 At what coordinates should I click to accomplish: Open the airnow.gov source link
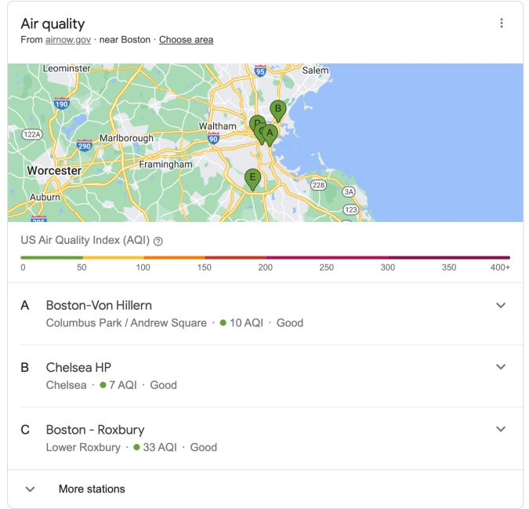point(68,40)
